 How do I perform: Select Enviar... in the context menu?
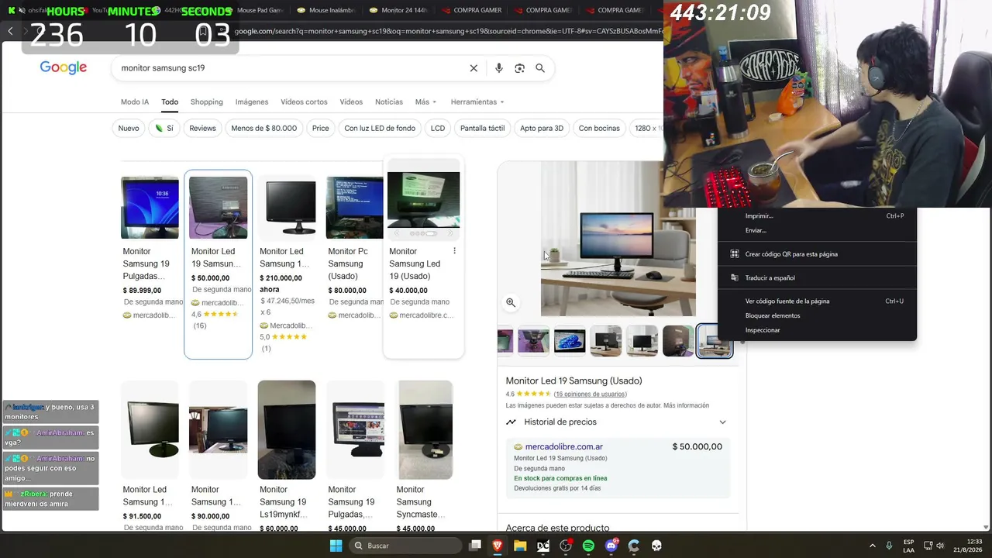point(817,230)
